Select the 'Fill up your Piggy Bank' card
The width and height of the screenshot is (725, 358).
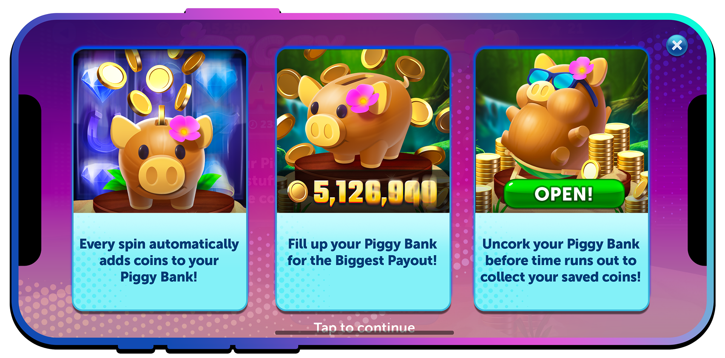[363, 179]
